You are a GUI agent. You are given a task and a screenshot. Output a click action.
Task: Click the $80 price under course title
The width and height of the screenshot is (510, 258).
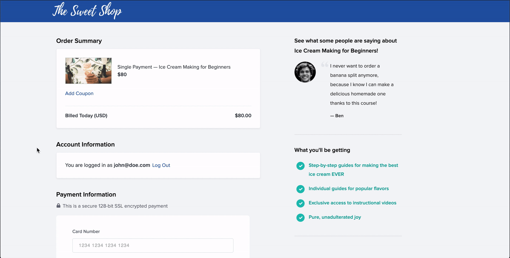(x=122, y=74)
